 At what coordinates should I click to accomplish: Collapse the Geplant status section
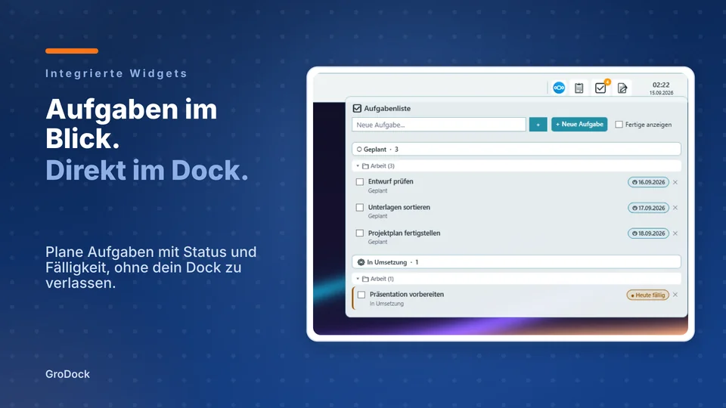pos(517,149)
